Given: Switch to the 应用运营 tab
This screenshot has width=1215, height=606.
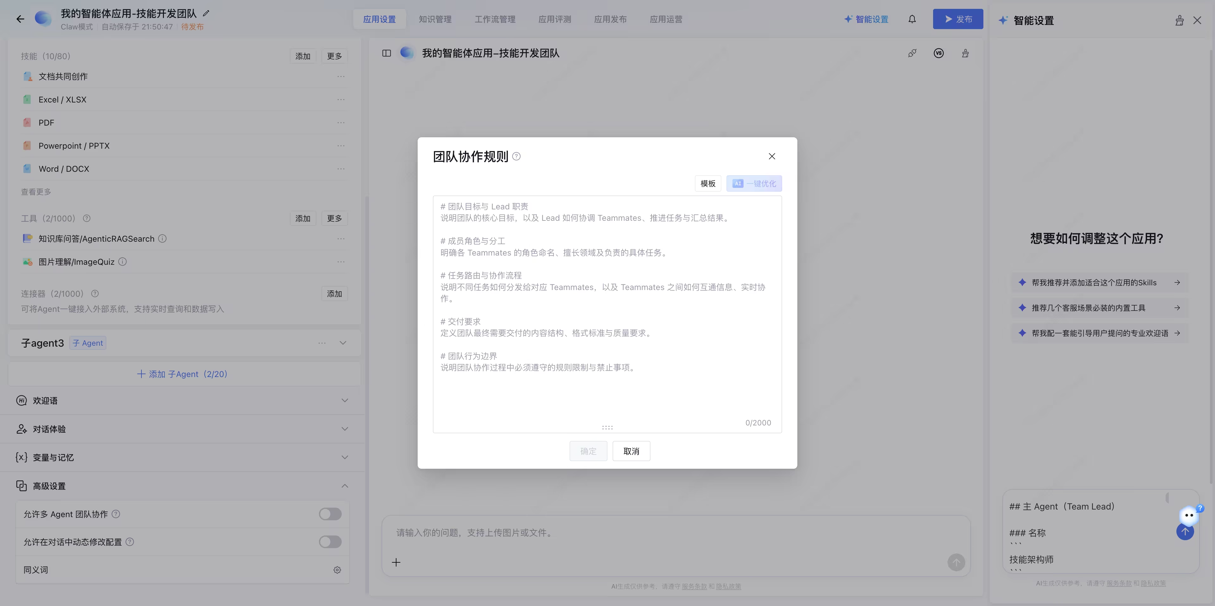Looking at the screenshot, I should (666, 19).
